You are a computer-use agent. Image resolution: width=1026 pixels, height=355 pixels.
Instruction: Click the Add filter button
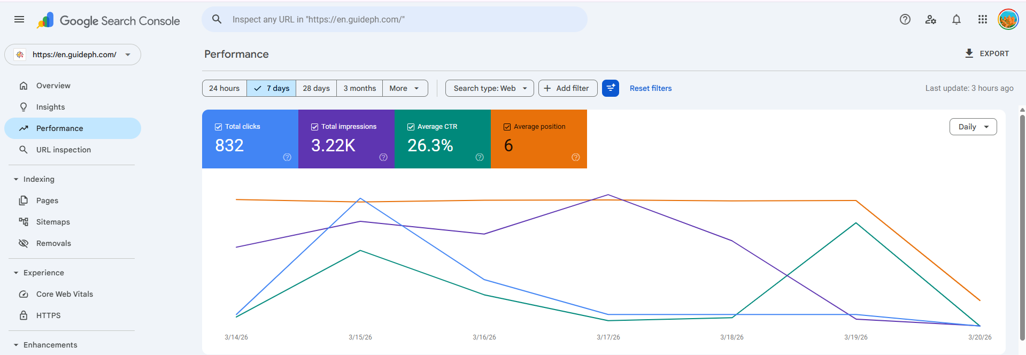tap(568, 88)
